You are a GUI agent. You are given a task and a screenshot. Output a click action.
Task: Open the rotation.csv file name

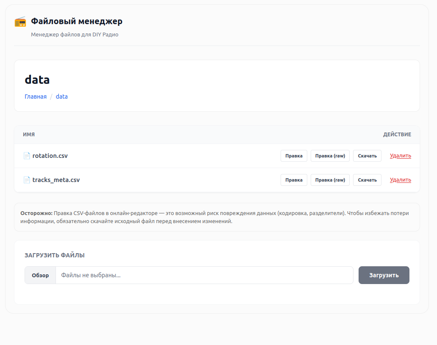click(x=50, y=156)
